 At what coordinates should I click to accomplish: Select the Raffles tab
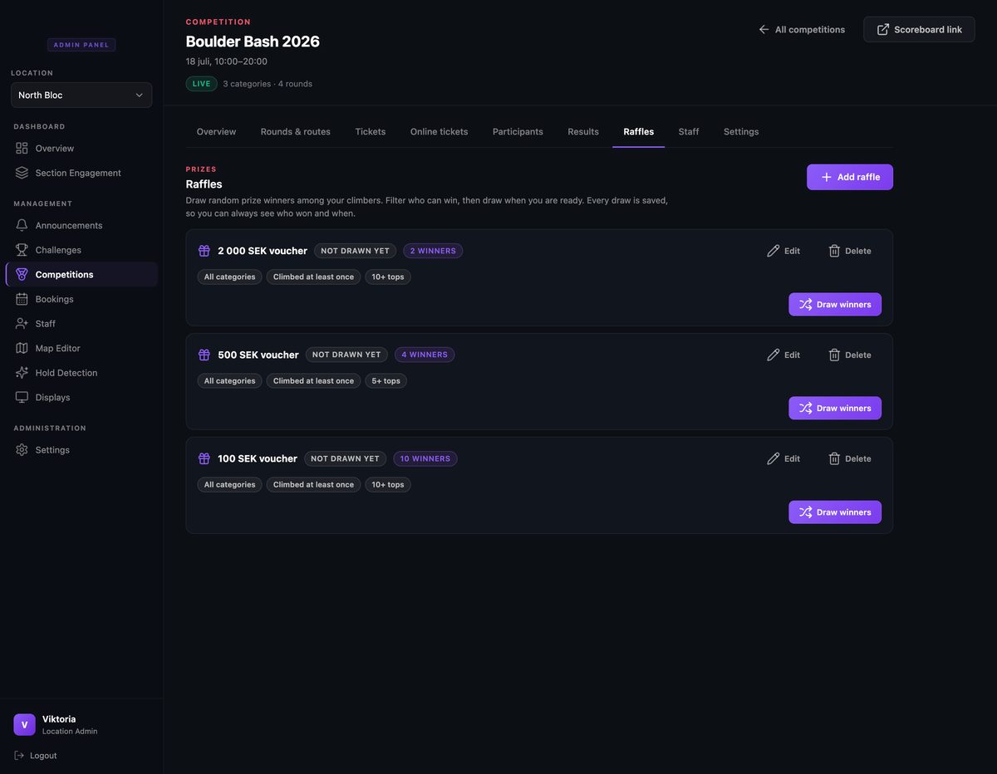[x=639, y=131]
